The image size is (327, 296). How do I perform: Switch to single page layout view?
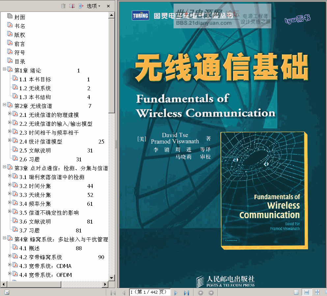(296, 292)
